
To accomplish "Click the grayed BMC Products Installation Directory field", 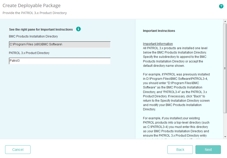I will click(x=60, y=44).
